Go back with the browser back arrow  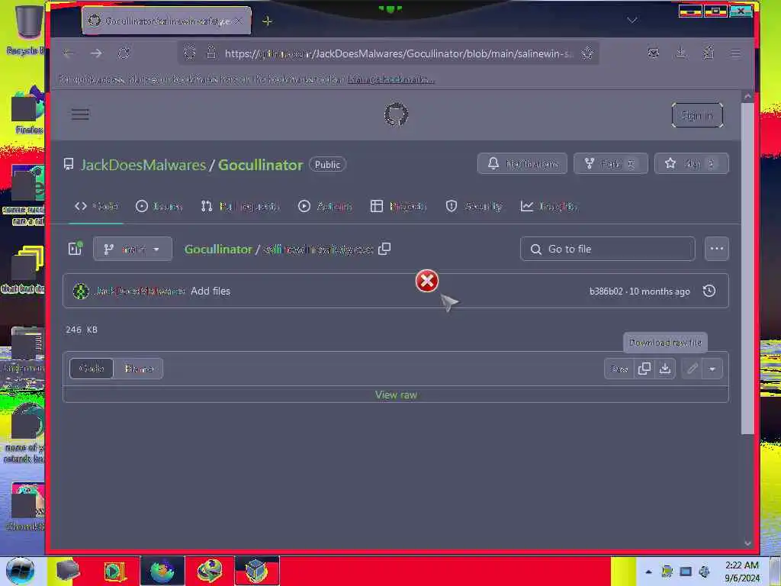(68, 53)
